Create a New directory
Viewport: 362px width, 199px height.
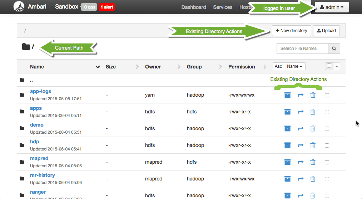292,31
